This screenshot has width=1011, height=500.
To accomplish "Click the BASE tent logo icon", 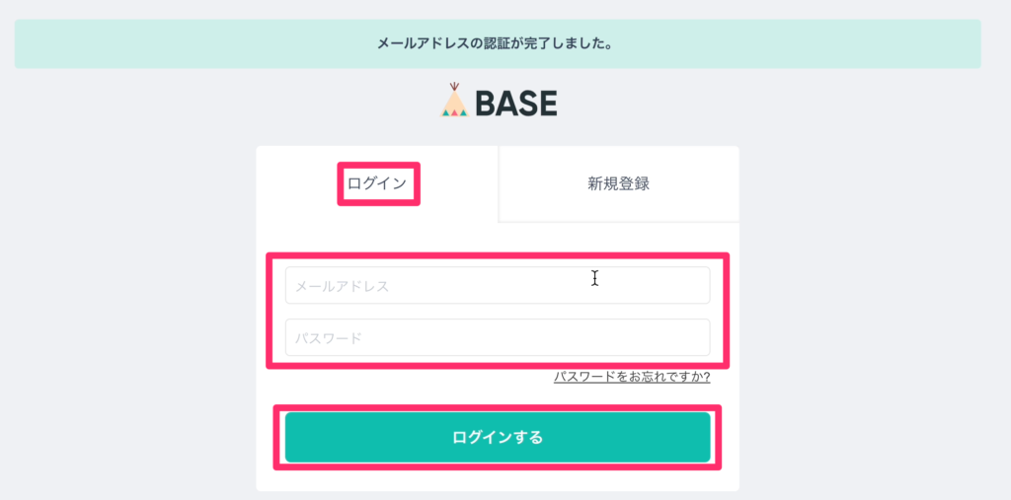I will click(x=454, y=101).
